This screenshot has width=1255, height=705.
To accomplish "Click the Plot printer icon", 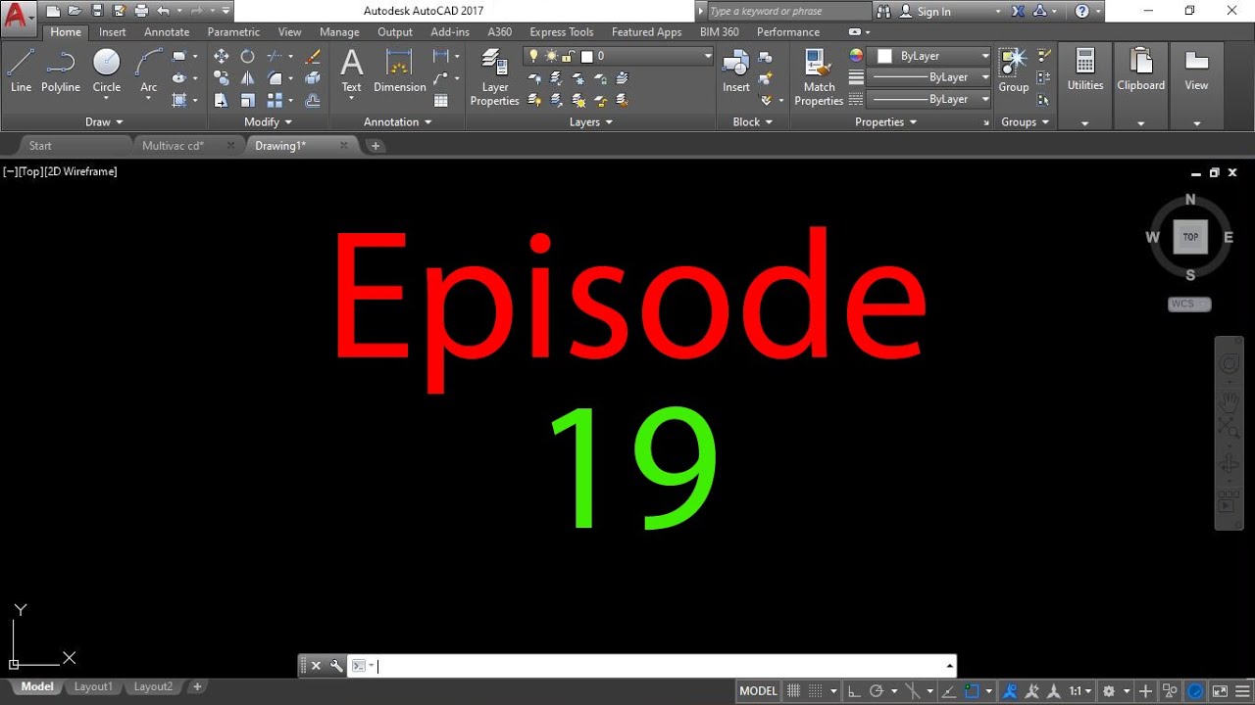I will [x=141, y=11].
